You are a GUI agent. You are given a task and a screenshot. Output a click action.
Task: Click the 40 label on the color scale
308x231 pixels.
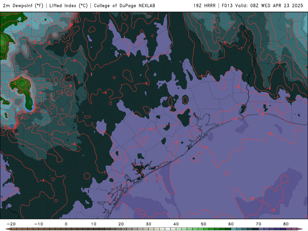pos(176,224)
